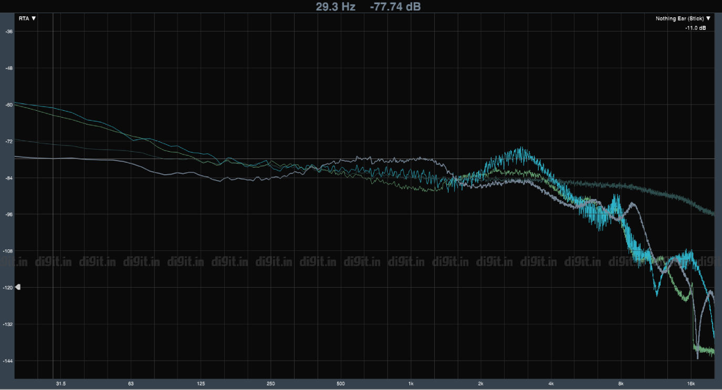Open the RTA mode dropdown

pos(27,18)
